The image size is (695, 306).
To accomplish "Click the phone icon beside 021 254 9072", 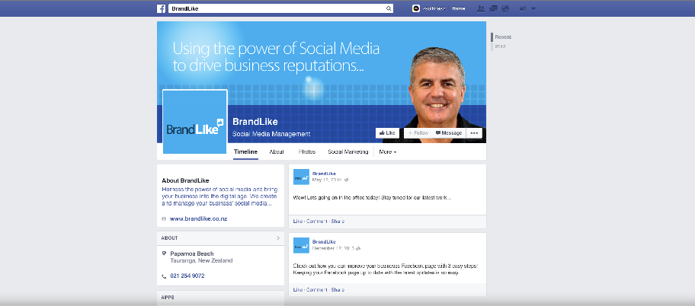I will (164, 276).
